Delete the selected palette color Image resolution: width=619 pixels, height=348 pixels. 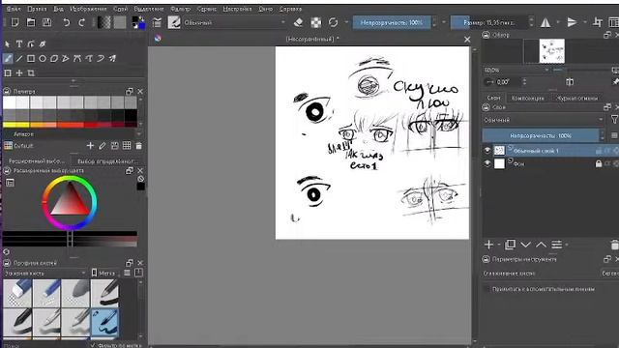(x=139, y=146)
